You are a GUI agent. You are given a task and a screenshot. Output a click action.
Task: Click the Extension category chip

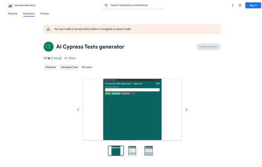tap(51, 67)
